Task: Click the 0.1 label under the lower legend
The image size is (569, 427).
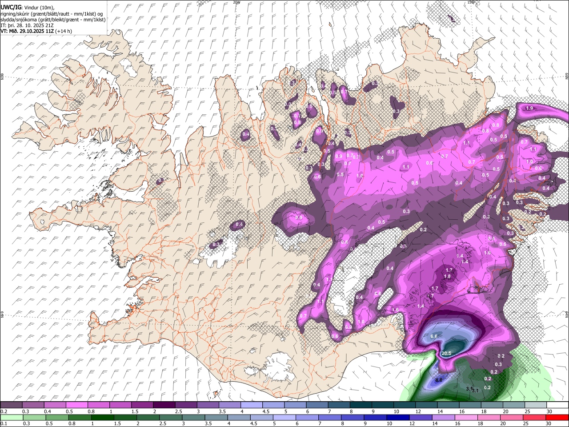Action: (x=4, y=423)
